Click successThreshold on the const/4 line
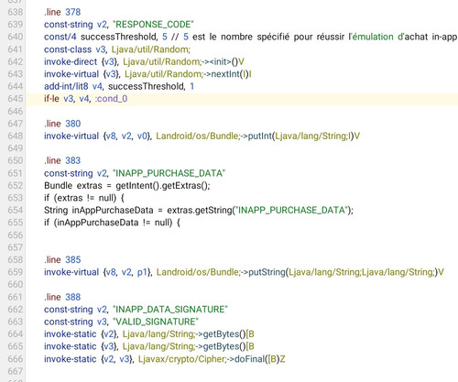 point(119,37)
